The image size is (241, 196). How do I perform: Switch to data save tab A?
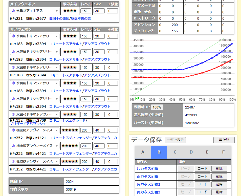click(143, 152)
